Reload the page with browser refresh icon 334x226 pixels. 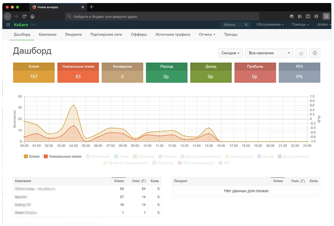(x=24, y=17)
